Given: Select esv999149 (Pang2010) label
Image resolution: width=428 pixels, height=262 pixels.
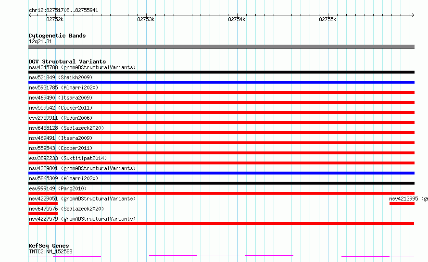Looking at the screenshot, I should pyautogui.click(x=58, y=188).
